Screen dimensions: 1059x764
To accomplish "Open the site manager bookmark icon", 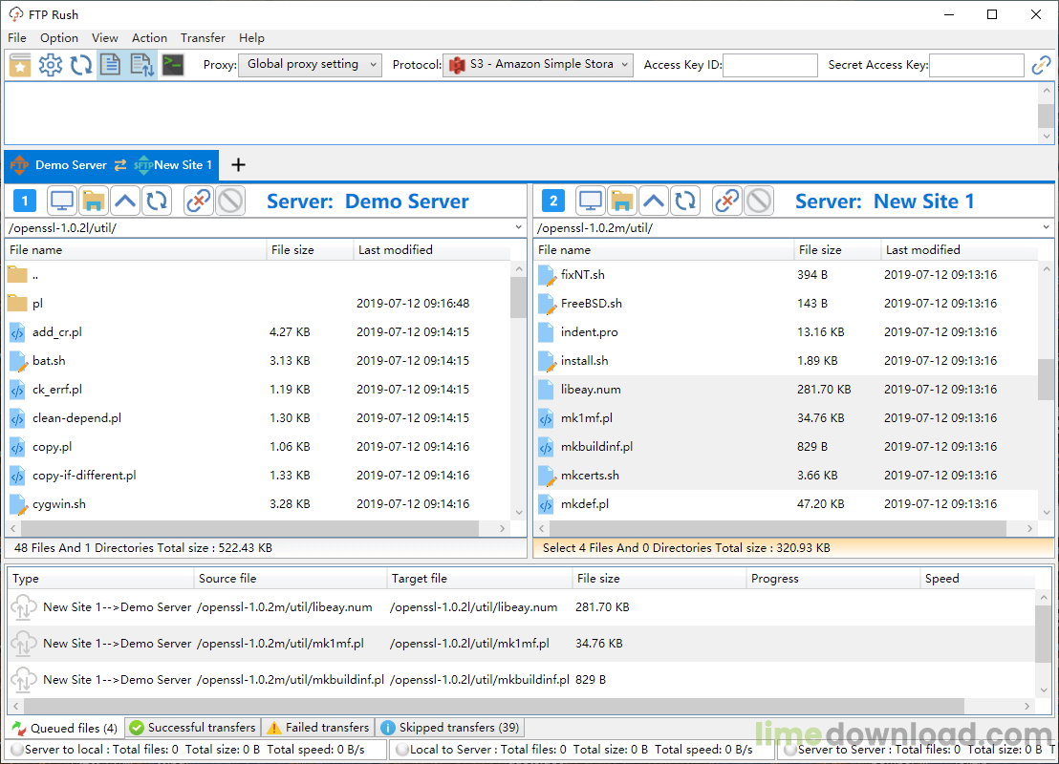I will [x=20, y=65].
